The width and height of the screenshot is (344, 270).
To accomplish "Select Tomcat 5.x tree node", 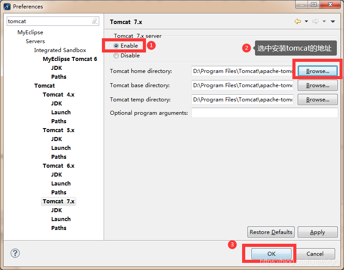I will pyautogui.click(x=59, y=130).
